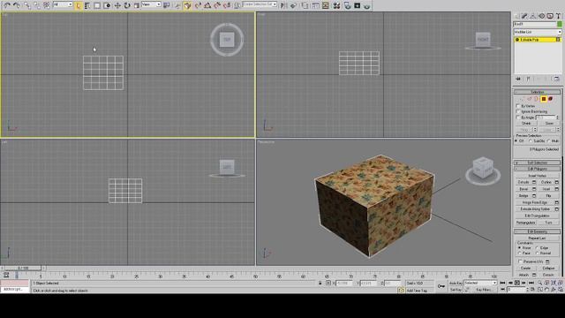The width and height of the screenshot is (565, 318).
Task: Click the object name input field
Action: (x=535, y=24)
